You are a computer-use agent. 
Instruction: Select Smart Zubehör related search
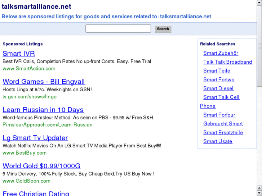[x=221, y=53]
